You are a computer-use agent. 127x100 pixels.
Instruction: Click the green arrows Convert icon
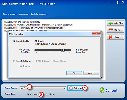(102, 90)
